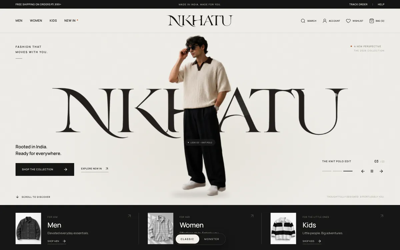Screen dimensions: 400x250
Task: Open the Men jacket thumbnail
Action: coord(28,228)
